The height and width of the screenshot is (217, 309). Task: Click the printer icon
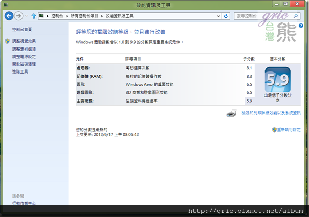231,113
